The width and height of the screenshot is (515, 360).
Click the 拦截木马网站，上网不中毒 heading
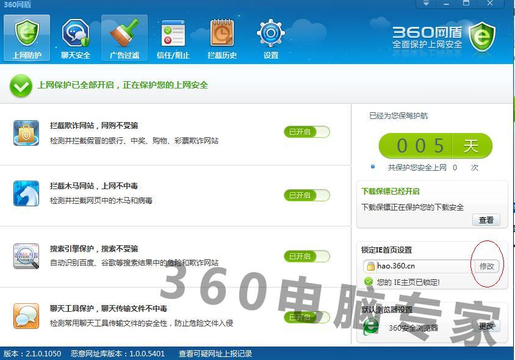(94, 186)
